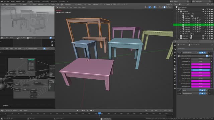Hide Camera object via eye icon

(x=207, y=16)
